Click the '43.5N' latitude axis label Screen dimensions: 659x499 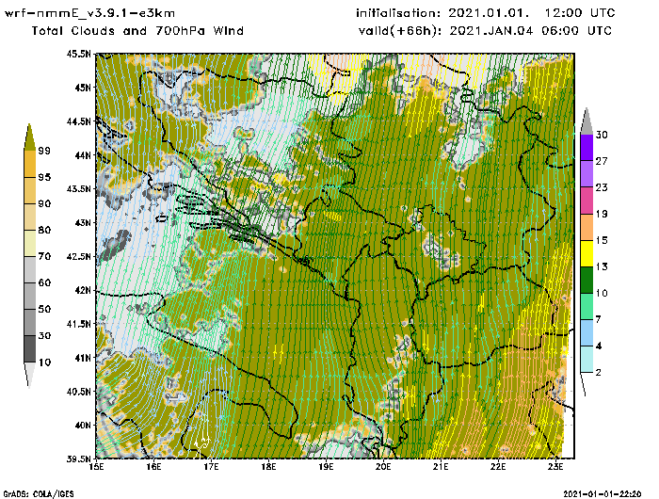[x=78, y=188]
